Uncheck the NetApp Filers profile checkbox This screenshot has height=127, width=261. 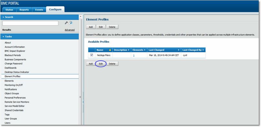click(91, 55)
